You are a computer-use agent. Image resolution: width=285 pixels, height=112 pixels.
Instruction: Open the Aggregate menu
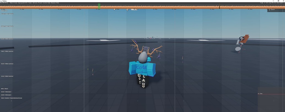[x=23, y=3]
